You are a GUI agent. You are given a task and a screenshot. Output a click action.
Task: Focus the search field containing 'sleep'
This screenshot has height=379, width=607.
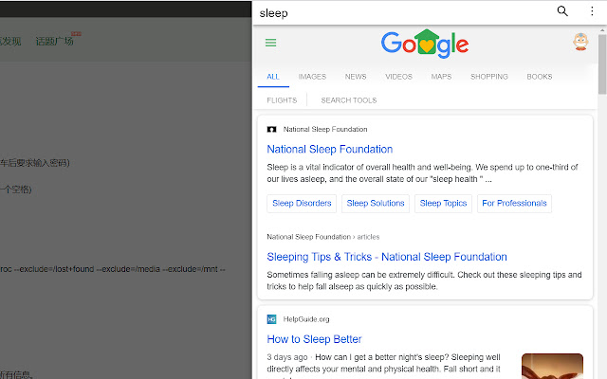point(402,12)
